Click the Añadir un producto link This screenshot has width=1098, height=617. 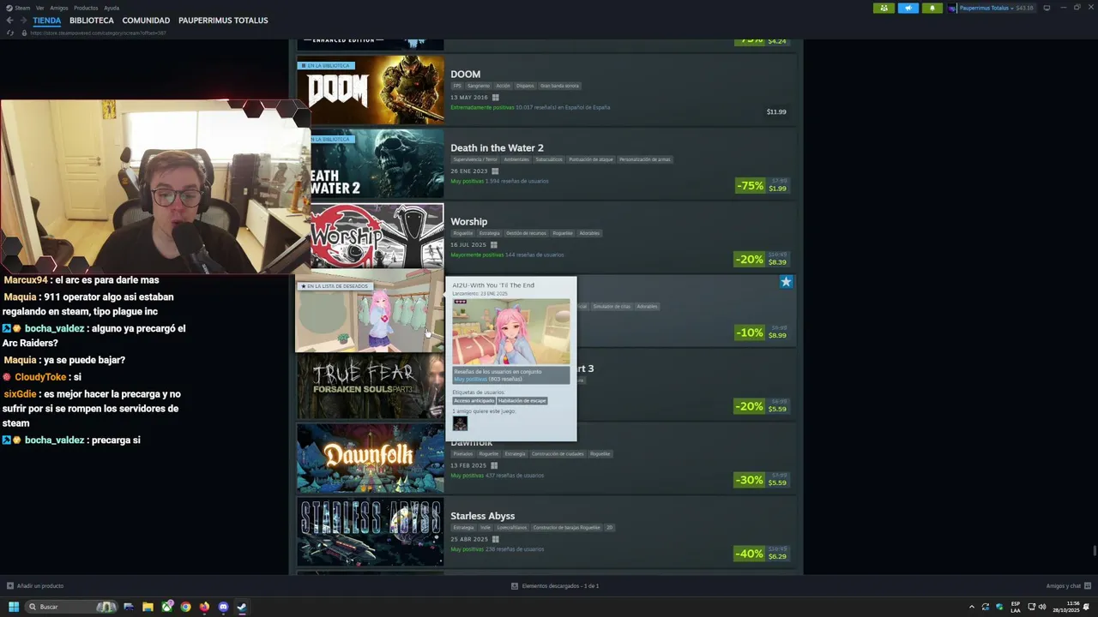point(40,586)
